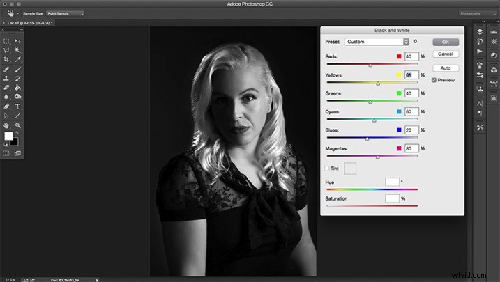Open the Channels panel icon
Image resolution: width=500 pixels, height=282 pixels.
(494, 70)
